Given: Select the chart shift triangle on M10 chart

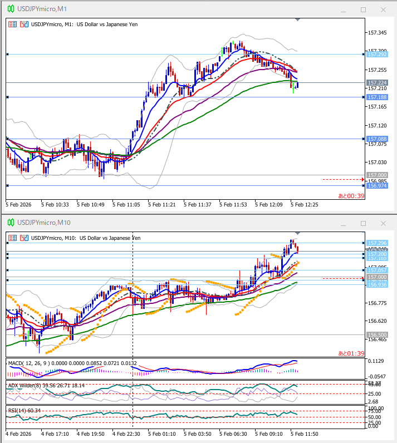Looking at the screenshot, I should click(298, 233).
